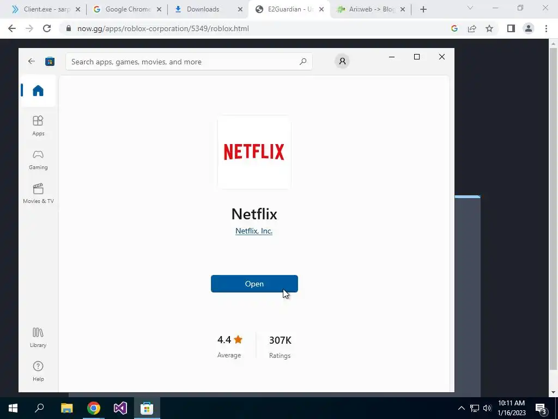Open the Chrome three-dot menu
Viewport: 558px width, 419px height.
pyautogui.click(x=546, y=28)
